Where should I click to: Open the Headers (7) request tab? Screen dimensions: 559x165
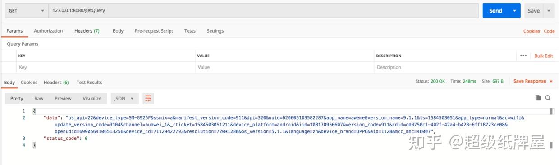point(87,31)
